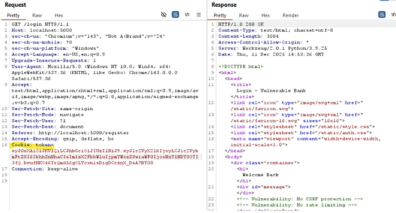Click the 'Date: Thu, 11 Dec 2025' header
This screenshot has width=396, height=213.
click(271, 54)
